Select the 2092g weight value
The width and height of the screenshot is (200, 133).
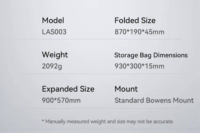52,66
